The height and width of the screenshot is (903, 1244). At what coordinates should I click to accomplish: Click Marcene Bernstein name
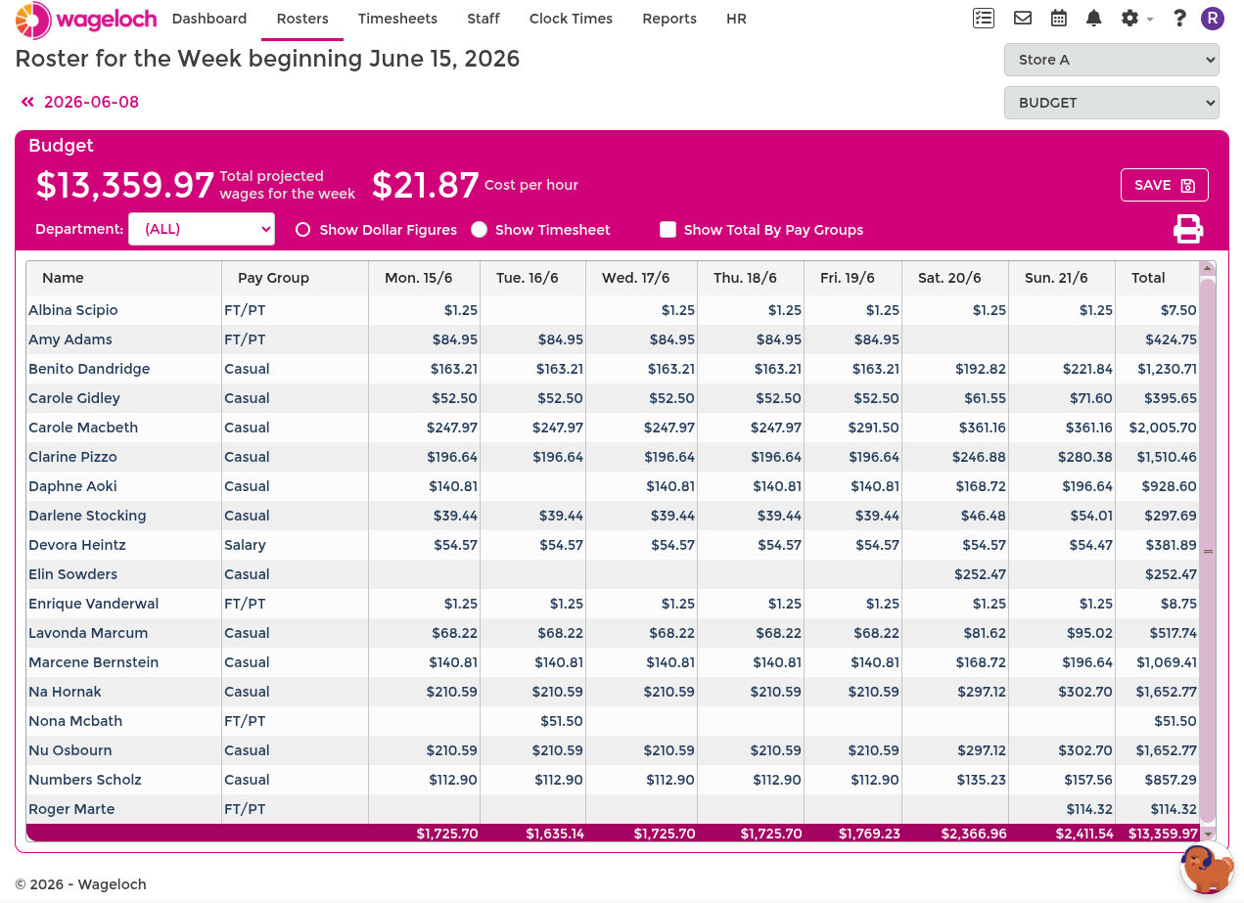(93, 662)
